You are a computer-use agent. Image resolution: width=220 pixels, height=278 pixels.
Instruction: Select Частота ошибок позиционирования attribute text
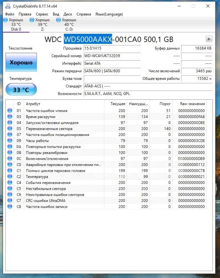point(58,135)
